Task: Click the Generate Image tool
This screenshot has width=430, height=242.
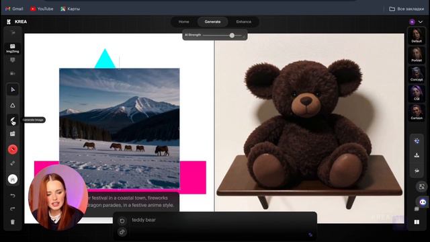Action: click(x=13, y=120)
